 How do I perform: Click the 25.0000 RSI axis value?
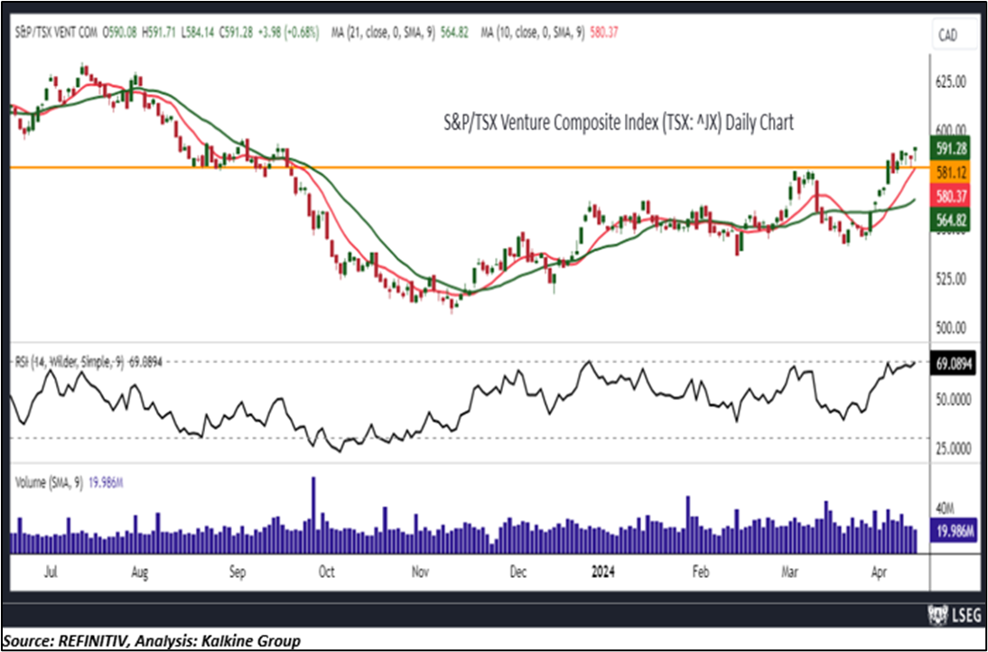pos(952,449)
